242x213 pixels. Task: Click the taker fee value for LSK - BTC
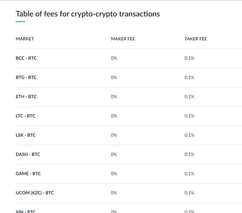[189, 135]
